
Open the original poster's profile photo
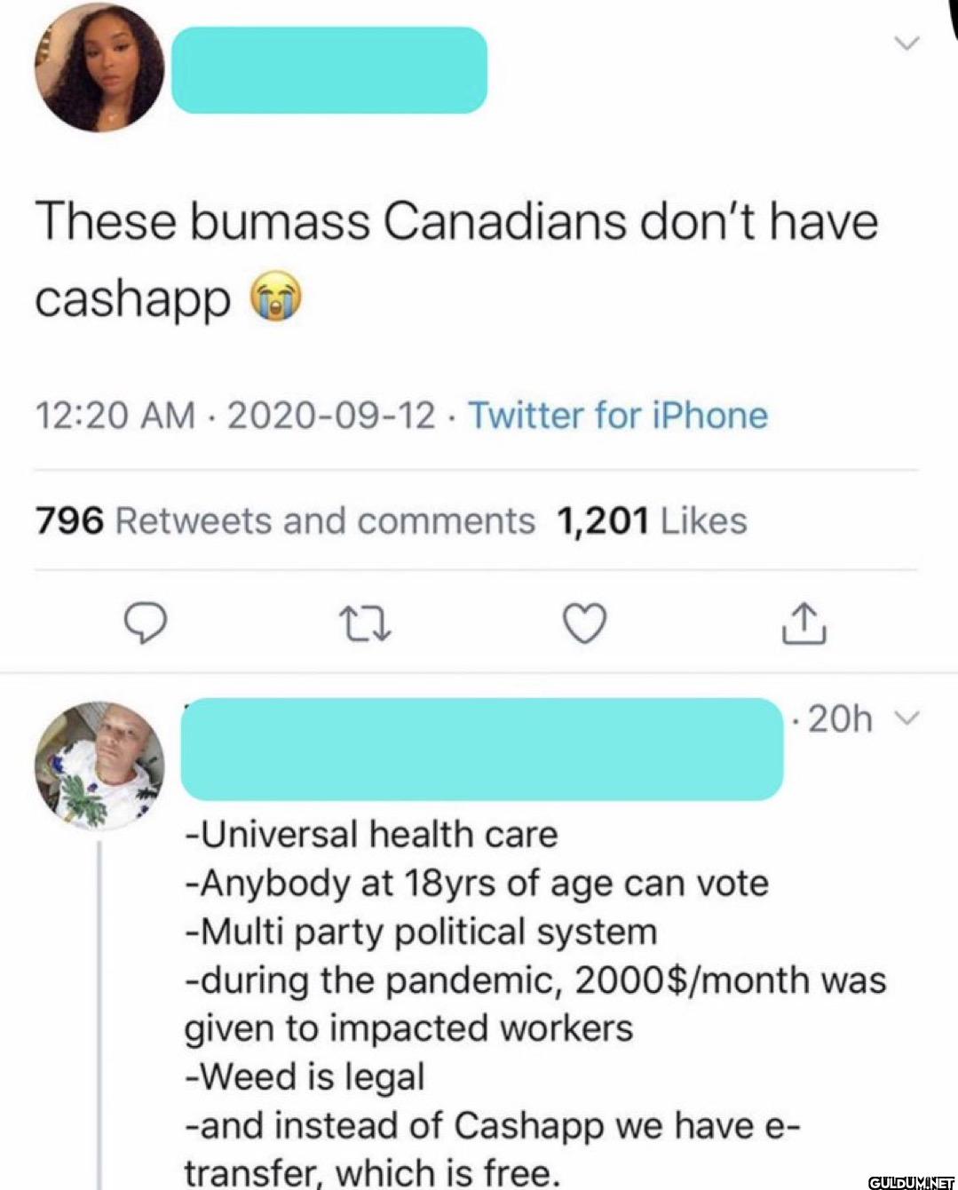[99, 68]
